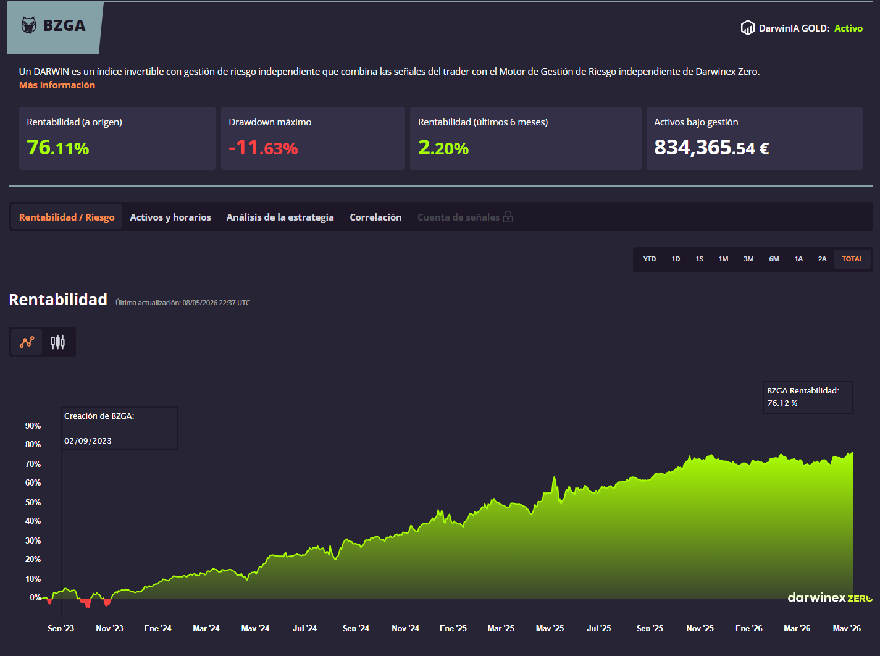
Task: Click the BZGA owl logo icon
Action: [x=29, y=25]
